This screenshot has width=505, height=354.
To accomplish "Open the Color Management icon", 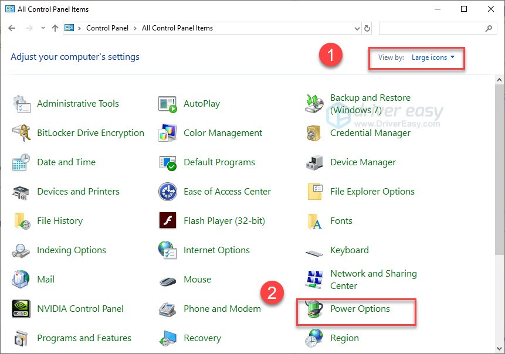I will point(168,133).
